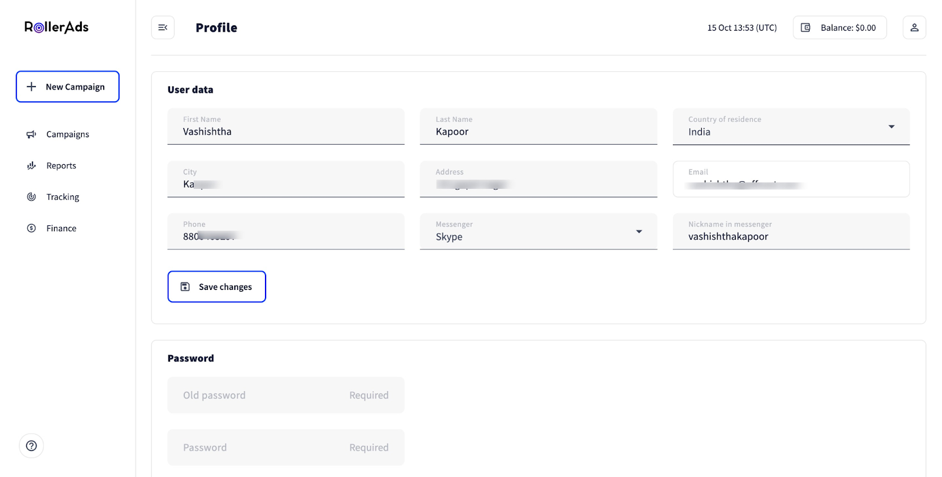Click the Tracking target icon
The width and height of the screenshot is (942, 477).
(31, 197)
